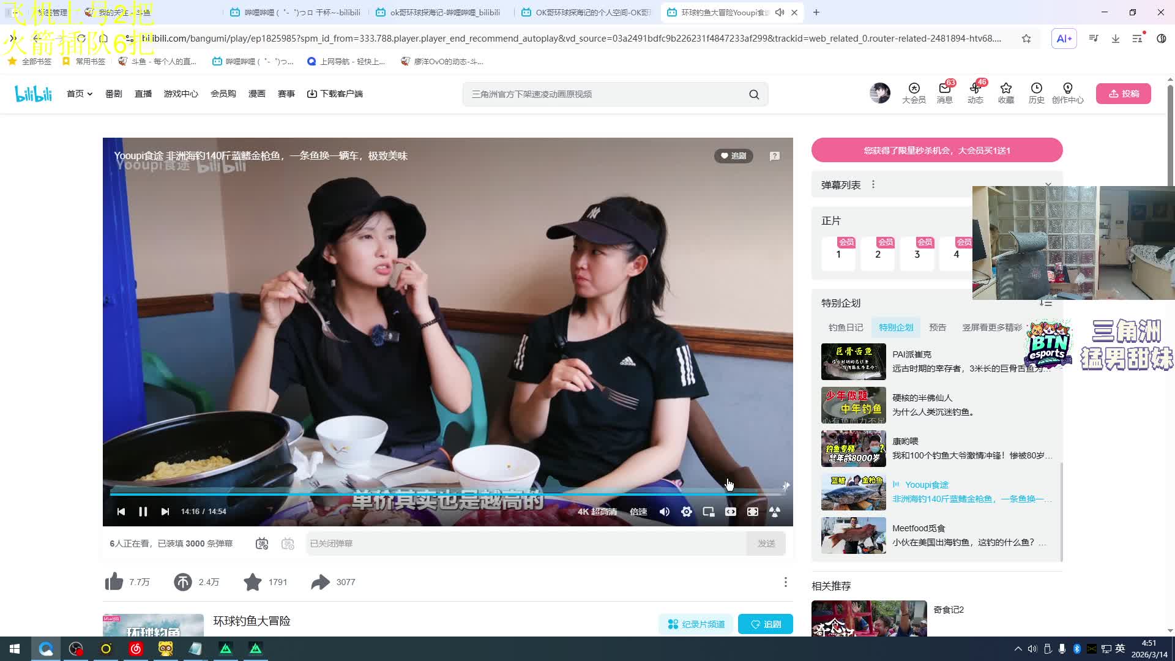Like the video with thumbs-up icon
The height and width of the screenshot is (661, 1175).
114,582
